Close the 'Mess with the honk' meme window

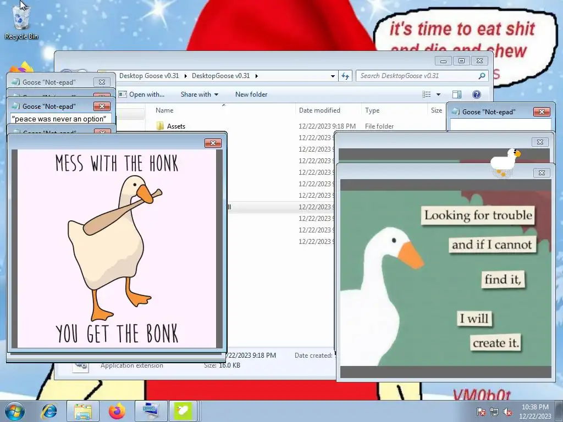[x=213, y=143]
